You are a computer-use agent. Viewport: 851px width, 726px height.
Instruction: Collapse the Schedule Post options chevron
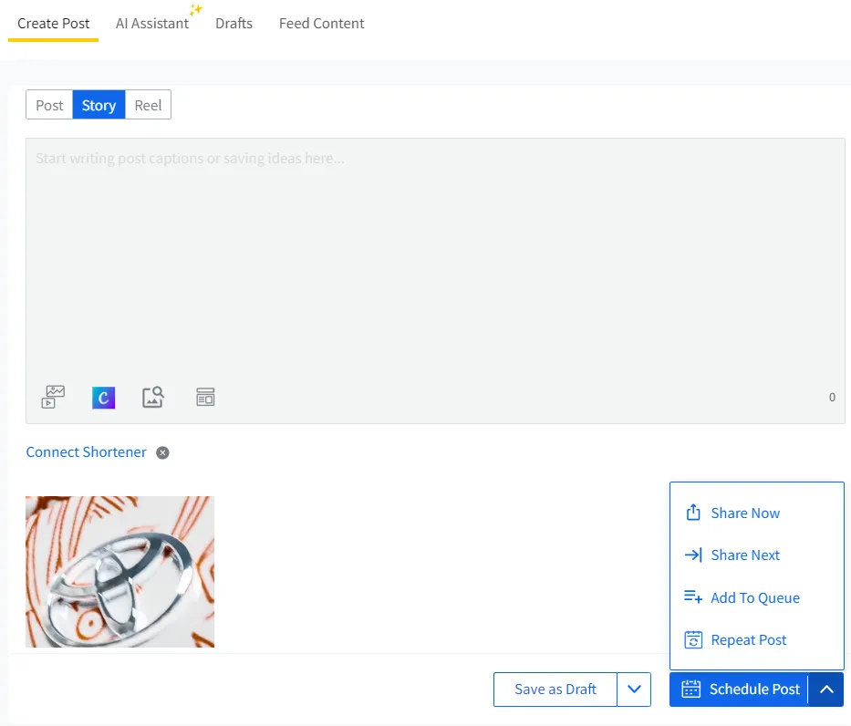coord(826,690)
